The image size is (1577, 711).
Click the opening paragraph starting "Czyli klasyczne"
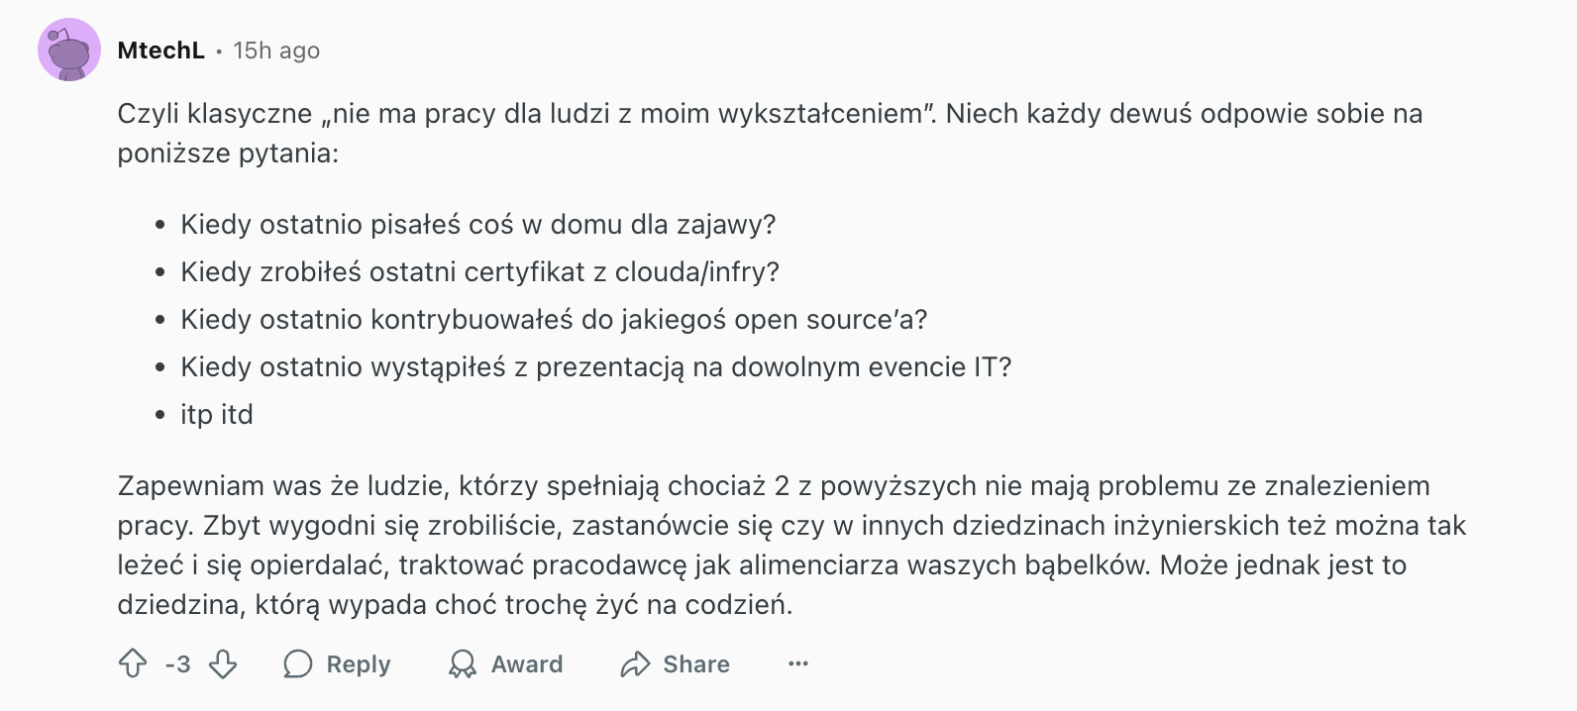click(x=769, y=133)
